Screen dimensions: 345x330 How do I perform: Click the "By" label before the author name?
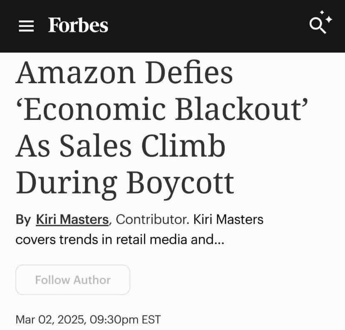coord(23,220)
